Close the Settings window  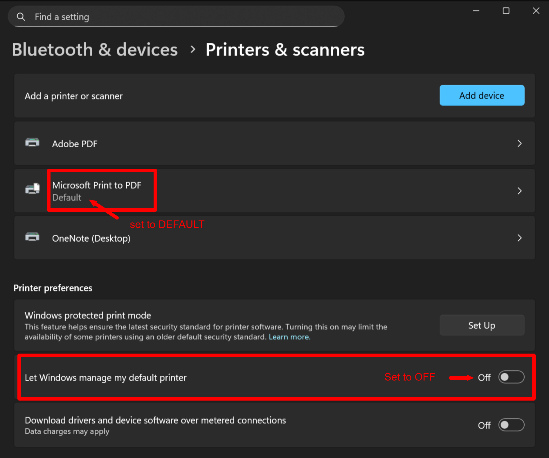536,11
